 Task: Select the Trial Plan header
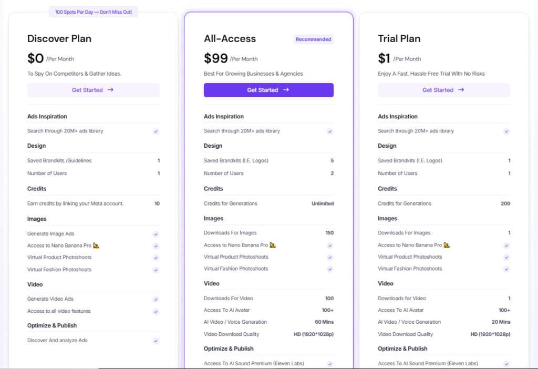[398, 38]
